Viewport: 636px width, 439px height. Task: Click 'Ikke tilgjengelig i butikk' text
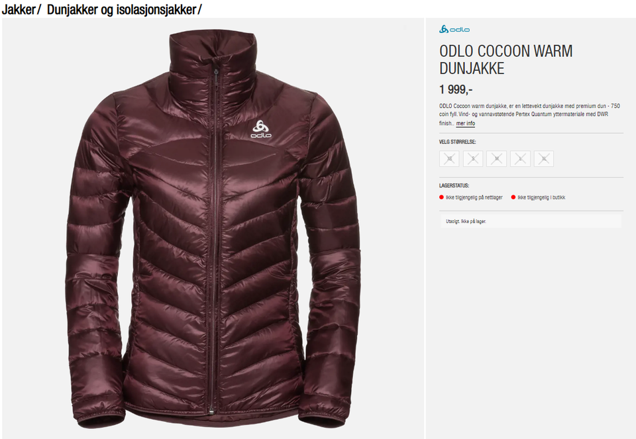pyautogui.click(x=541, y=197)
